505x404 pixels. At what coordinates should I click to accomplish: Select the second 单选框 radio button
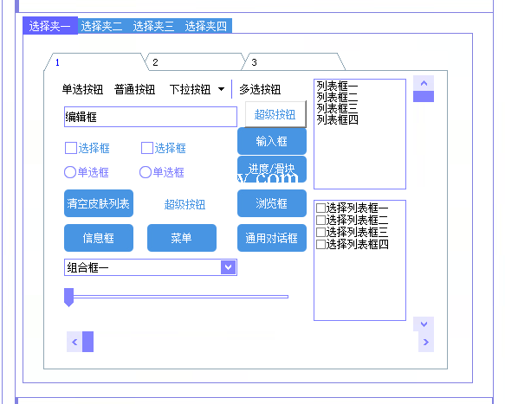point(146,172)
